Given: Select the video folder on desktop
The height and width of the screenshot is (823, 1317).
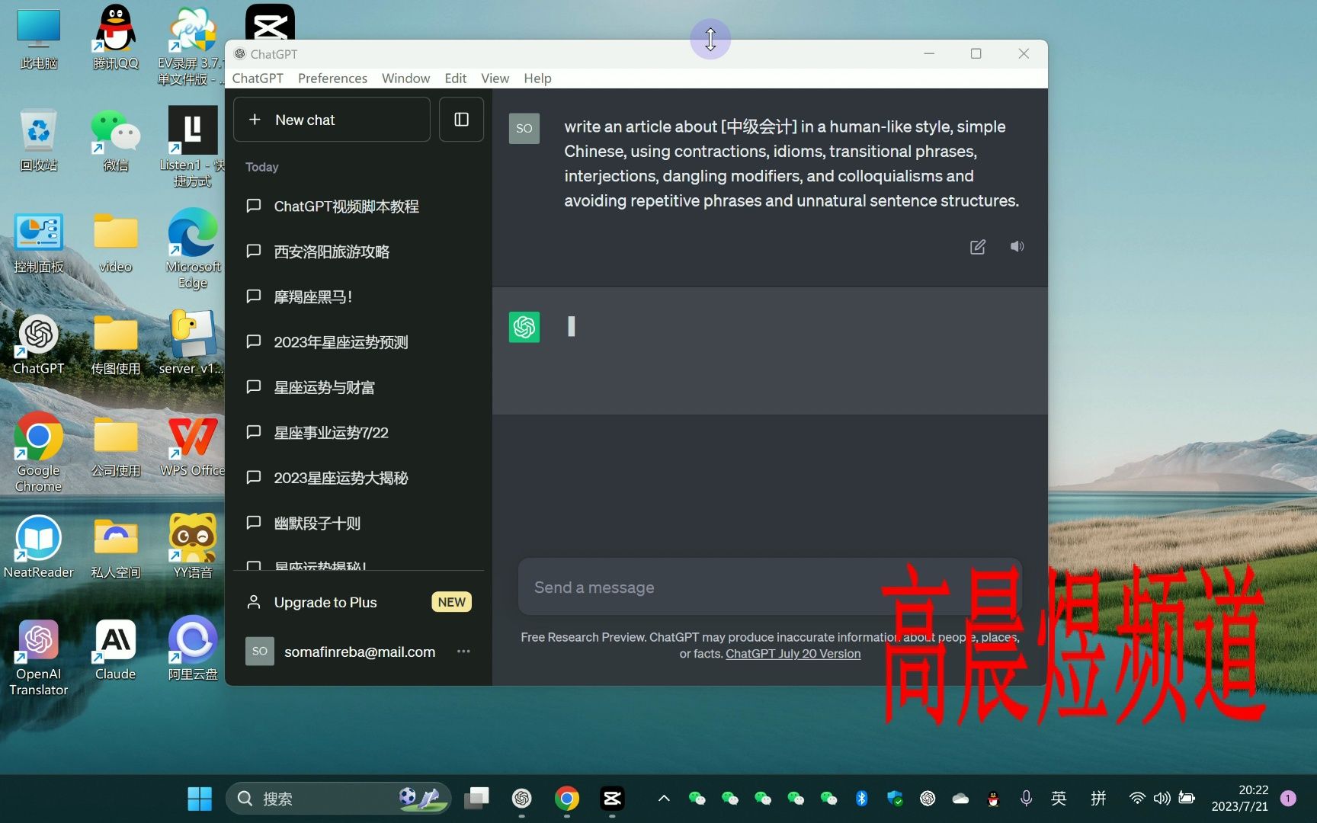Looking at the screenshot, I should click(116, 242).
